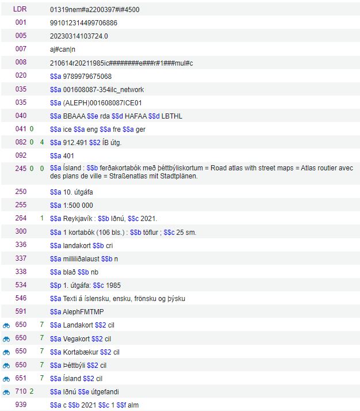The width and height of the screenshot is (360, 411).
Task: Select the LDR leader row label
Action: coord(20,9)
